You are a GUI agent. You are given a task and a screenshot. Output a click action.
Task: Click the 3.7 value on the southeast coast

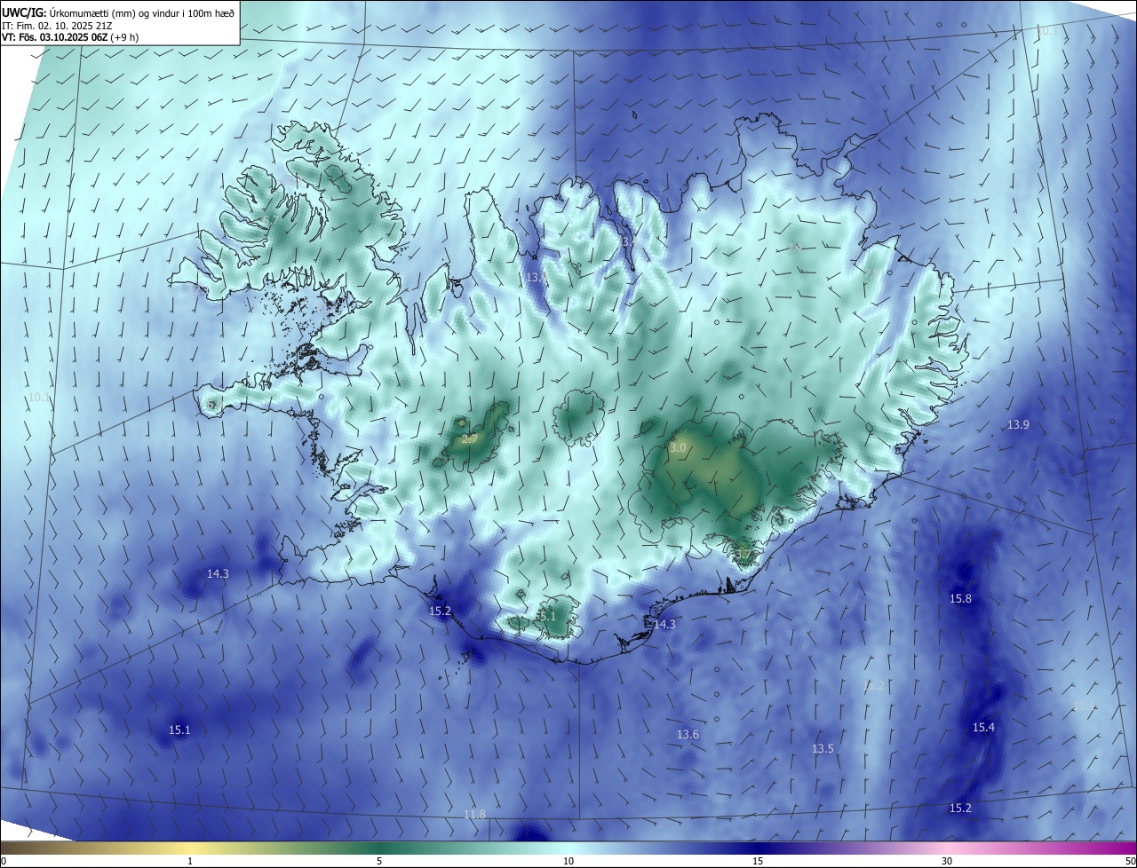[x=743, y=555]
